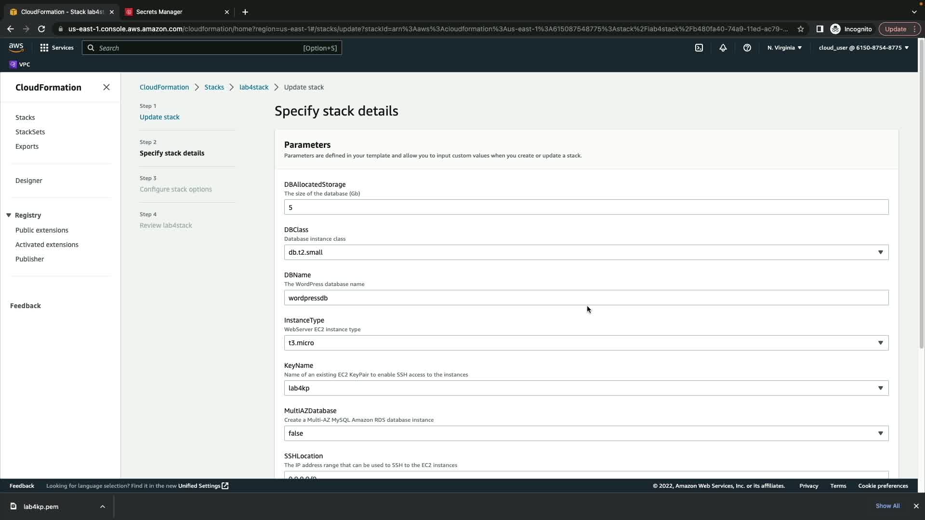925x520 pixels.
Task: Reload the browser page
Action: pyautogui.click(x=41, y=29)
